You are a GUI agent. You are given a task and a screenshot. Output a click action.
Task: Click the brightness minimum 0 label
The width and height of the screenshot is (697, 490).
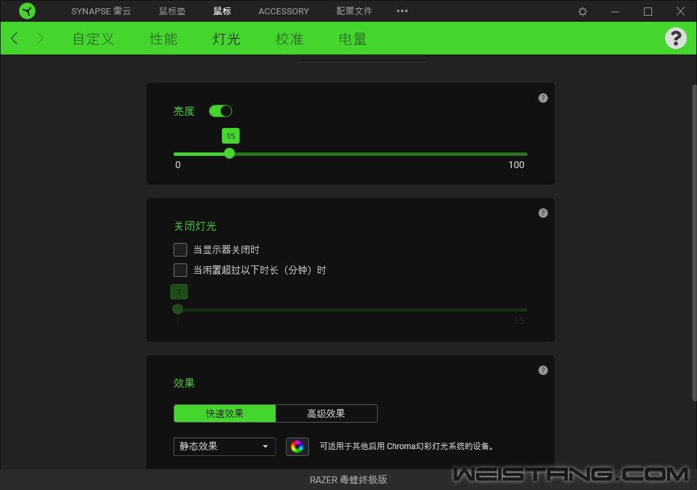tap(178, 165)
